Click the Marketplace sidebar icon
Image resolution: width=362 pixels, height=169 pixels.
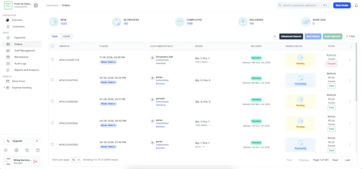[x=8, y=57]
